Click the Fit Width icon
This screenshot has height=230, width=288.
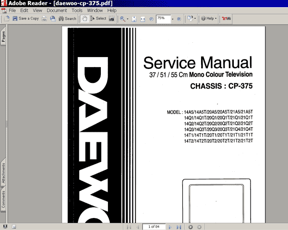(x=143, y=19)
